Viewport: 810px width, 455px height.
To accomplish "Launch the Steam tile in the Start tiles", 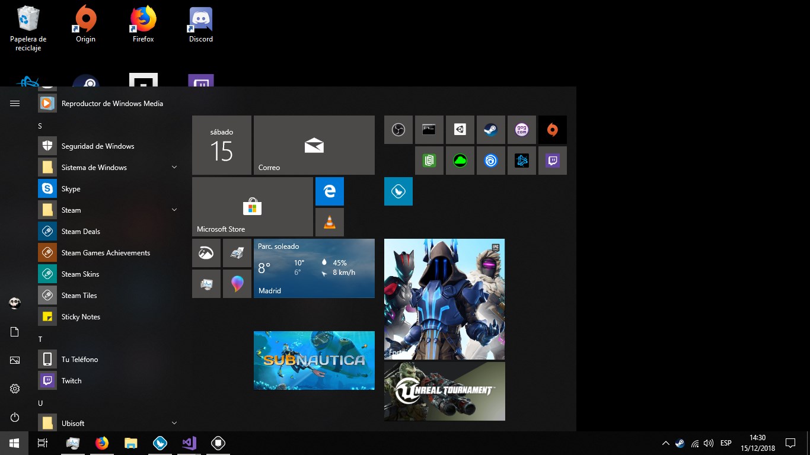I will (491, 130).
